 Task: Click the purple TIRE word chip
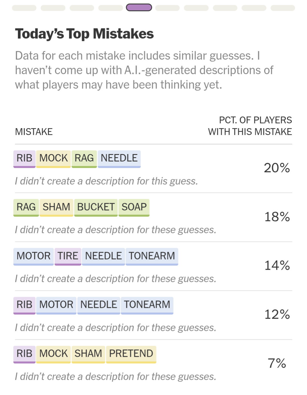pyautogui.click(x=68, y=256)
